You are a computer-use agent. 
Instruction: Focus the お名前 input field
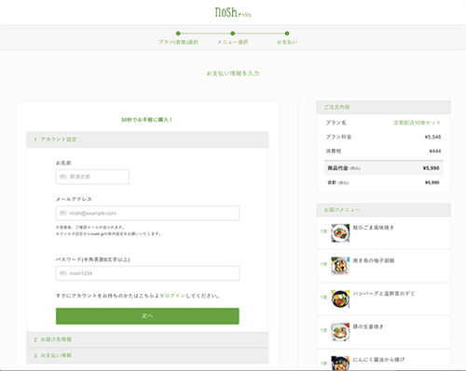click(x=92, y=177)
